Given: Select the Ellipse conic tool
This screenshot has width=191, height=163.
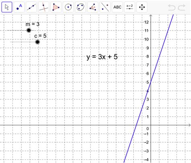Looking at the screenshot, I should click(81, 7).
